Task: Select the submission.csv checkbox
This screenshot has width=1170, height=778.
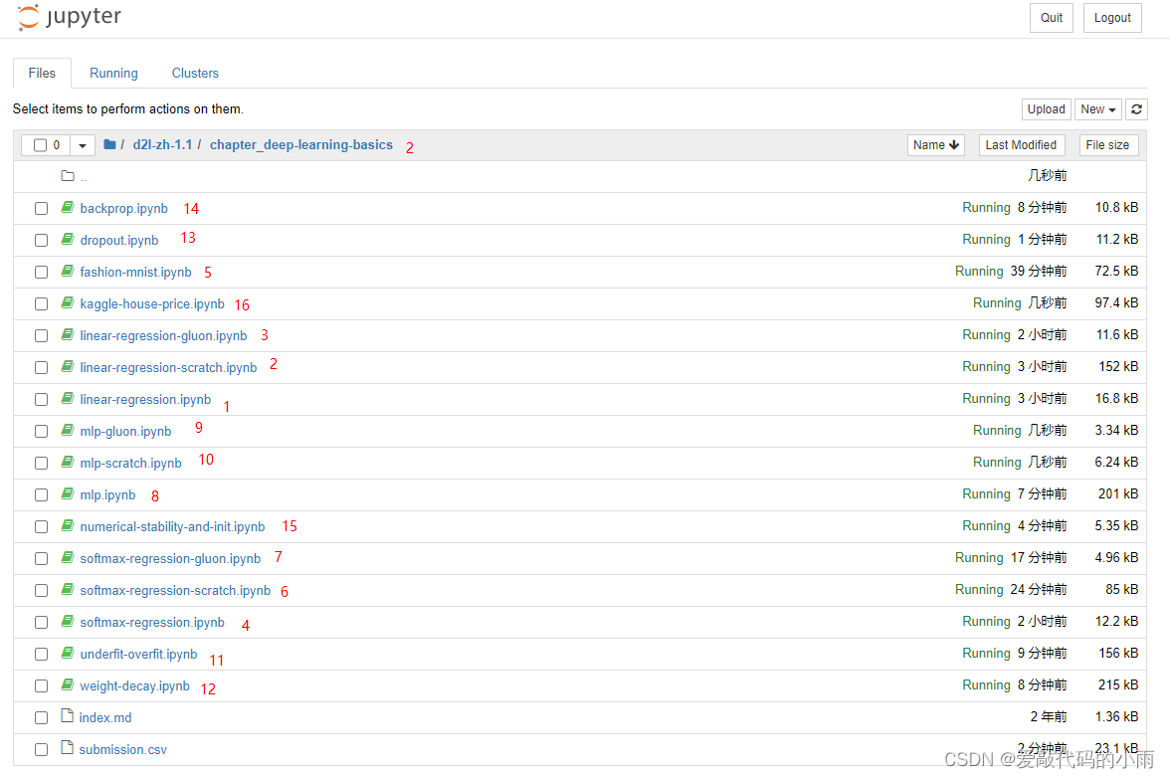Action: pyautogui.click(x=41, y=750)
